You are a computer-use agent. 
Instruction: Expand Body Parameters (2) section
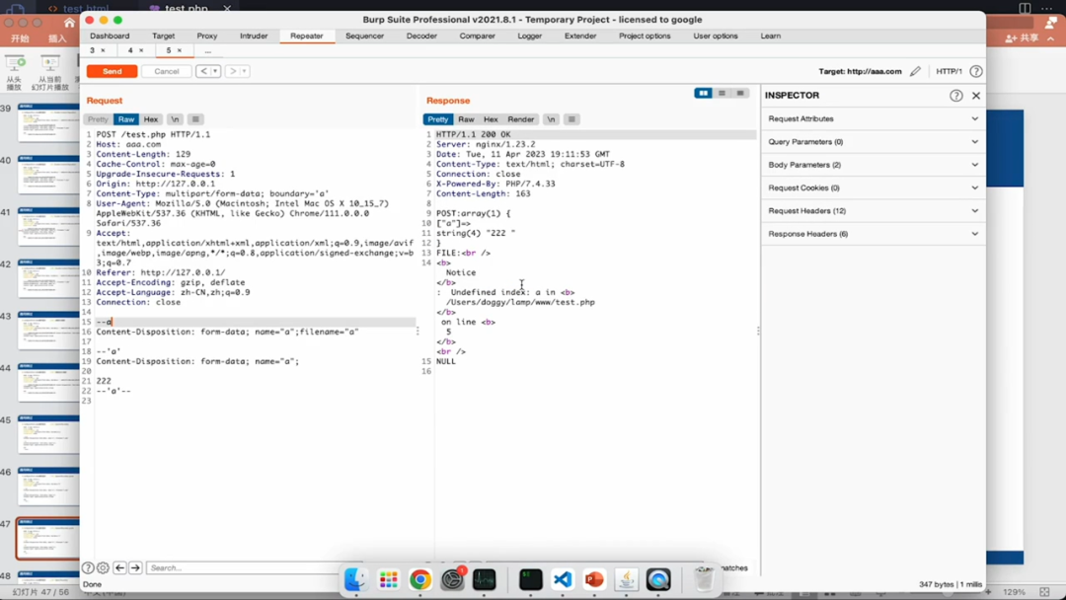pos(873,165)
